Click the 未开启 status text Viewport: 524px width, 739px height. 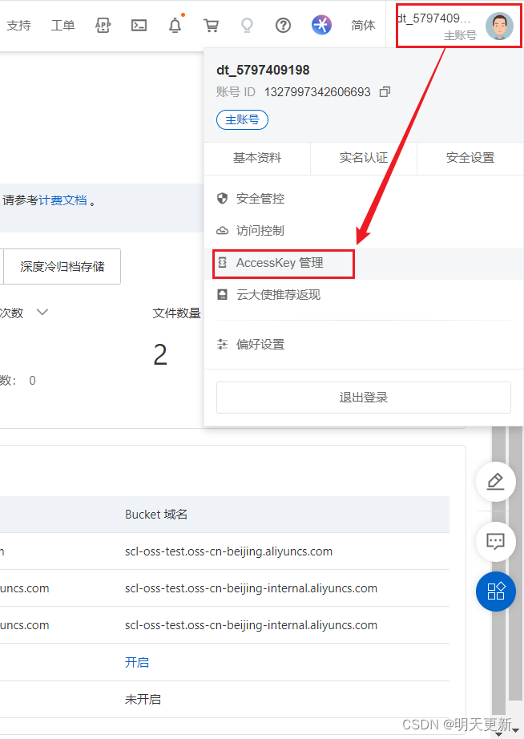(x=143, y=700)
